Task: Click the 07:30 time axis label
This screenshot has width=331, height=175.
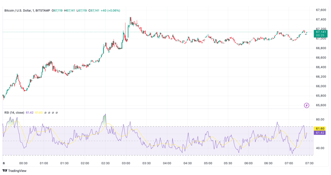Action: (309, 163)
